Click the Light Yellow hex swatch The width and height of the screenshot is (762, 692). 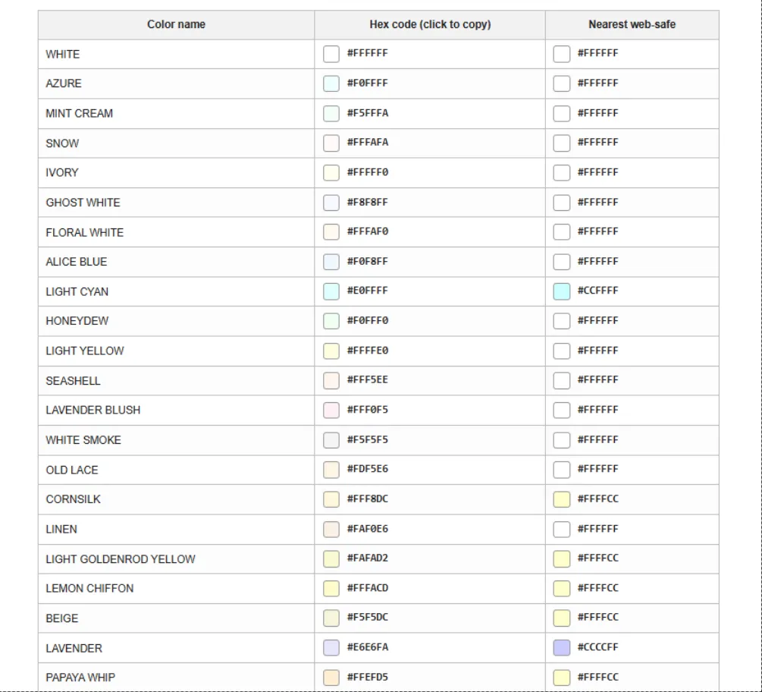(331, 351)
